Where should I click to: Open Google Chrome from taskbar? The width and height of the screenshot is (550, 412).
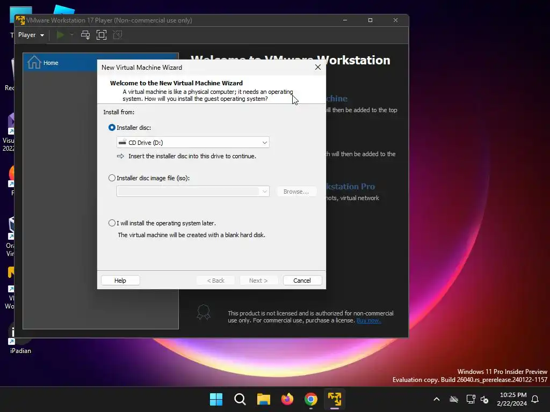click(311, 399)
